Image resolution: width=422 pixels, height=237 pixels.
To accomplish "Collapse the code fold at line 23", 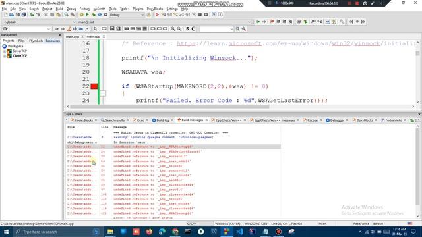I will tap(103, 93).
